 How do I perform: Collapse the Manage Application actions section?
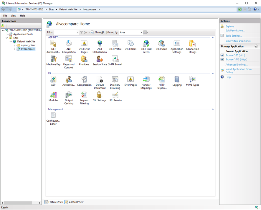[256, 46]
